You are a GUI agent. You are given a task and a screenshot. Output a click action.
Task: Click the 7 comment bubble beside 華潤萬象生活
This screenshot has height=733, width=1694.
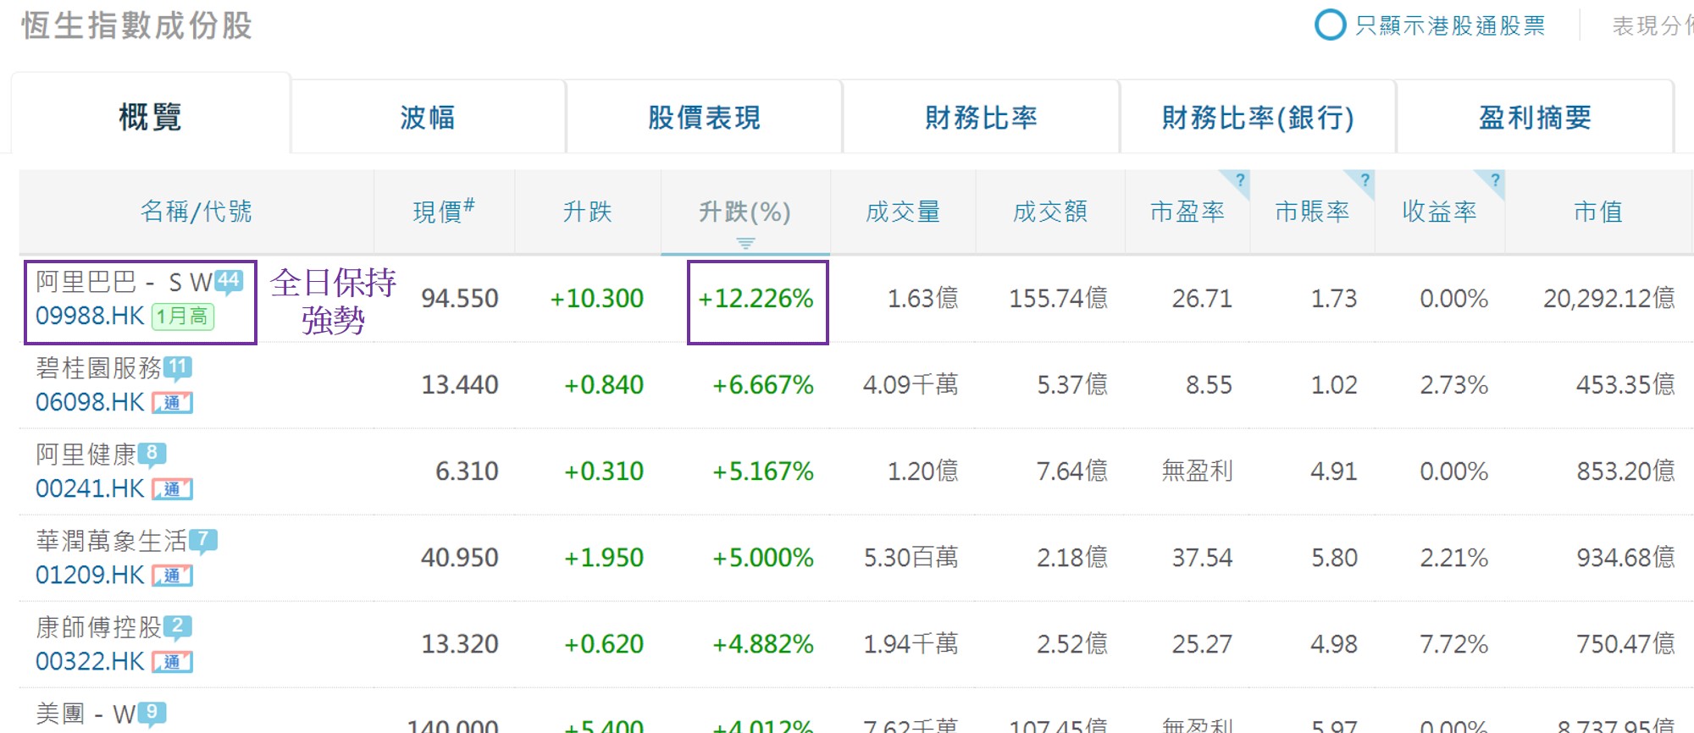203,540
